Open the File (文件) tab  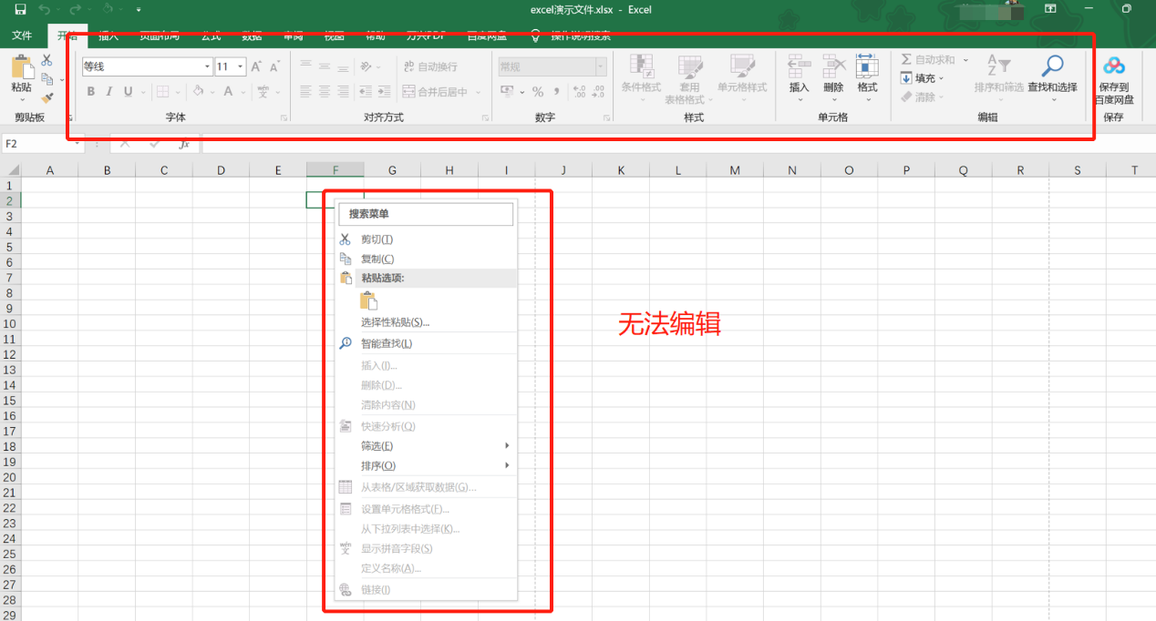pyautogui.click(x=22, y=36)
